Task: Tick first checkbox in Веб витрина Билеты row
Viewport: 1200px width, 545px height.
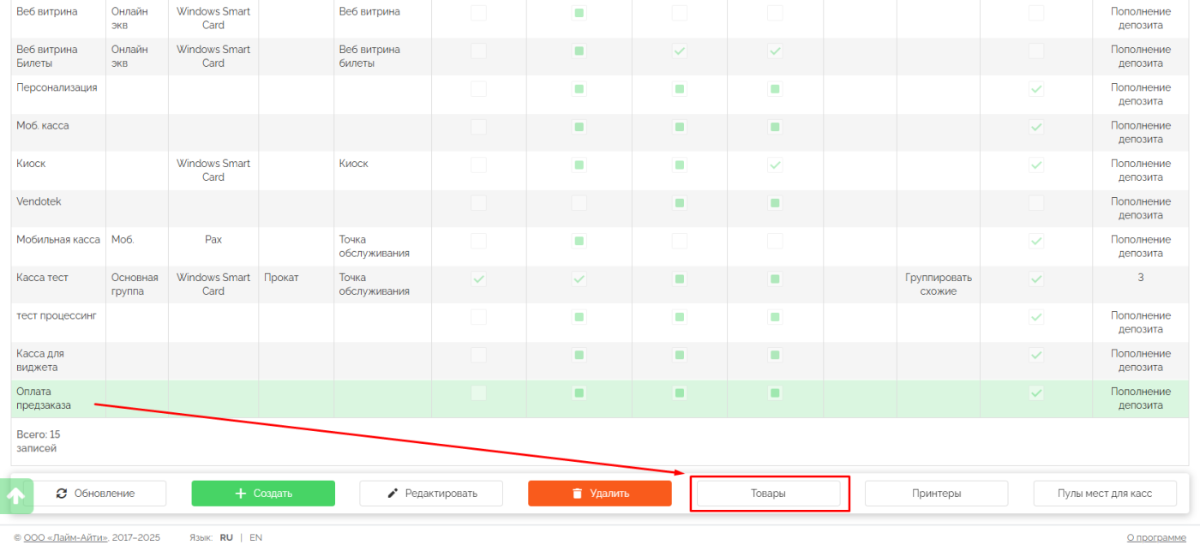Action: point(478,51)
